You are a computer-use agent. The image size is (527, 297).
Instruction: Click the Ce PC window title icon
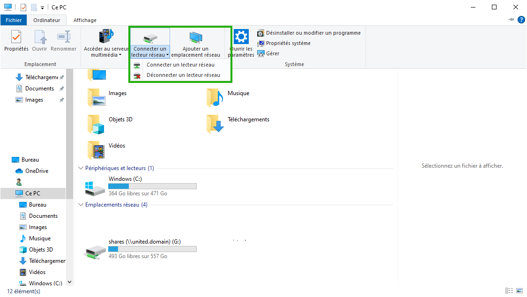point(8,7)
